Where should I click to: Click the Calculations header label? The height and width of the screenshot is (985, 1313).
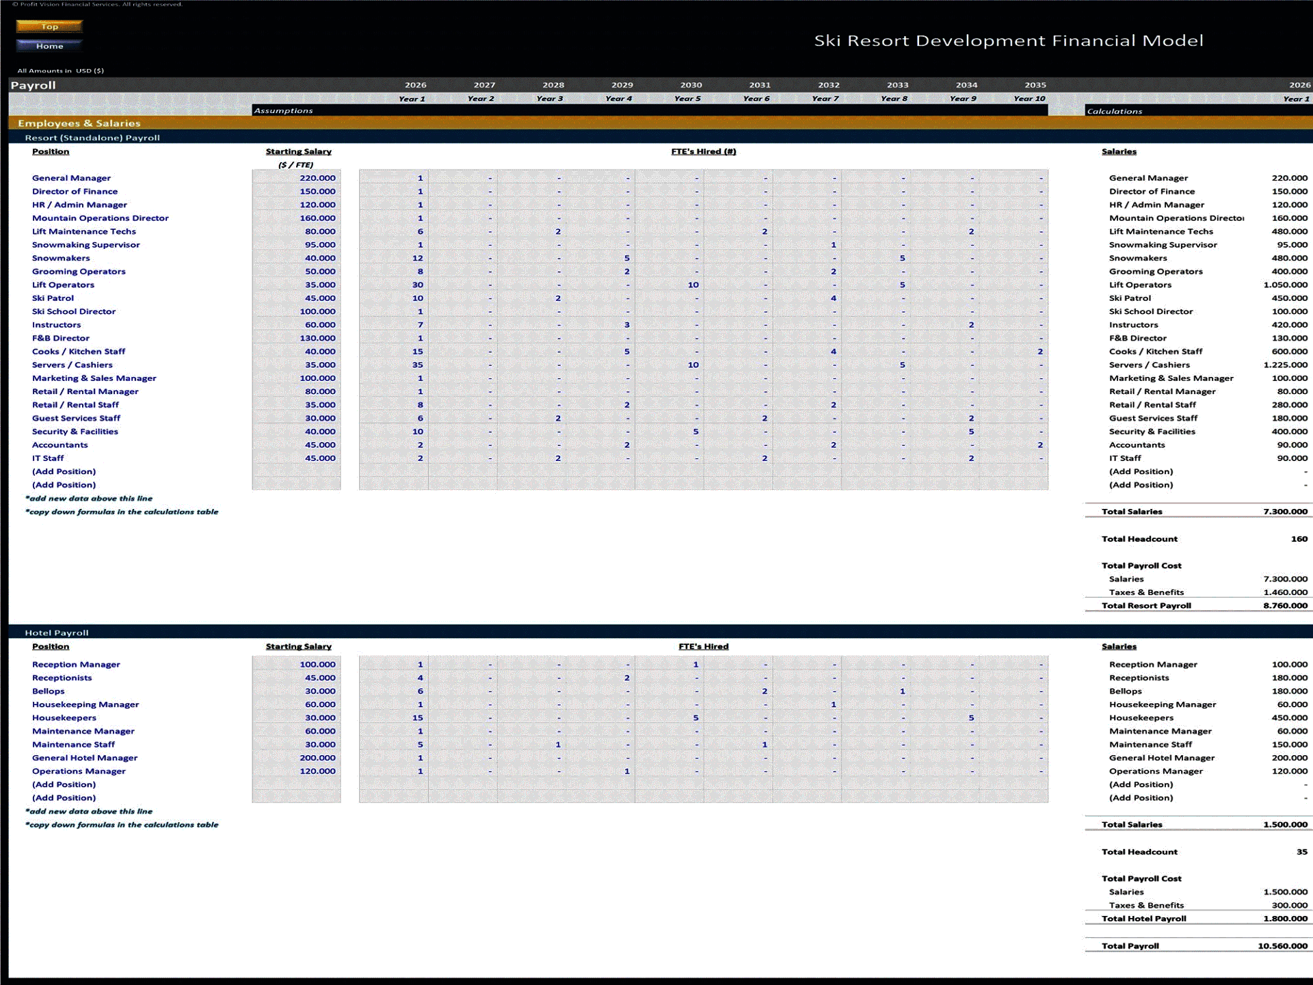1115,111
